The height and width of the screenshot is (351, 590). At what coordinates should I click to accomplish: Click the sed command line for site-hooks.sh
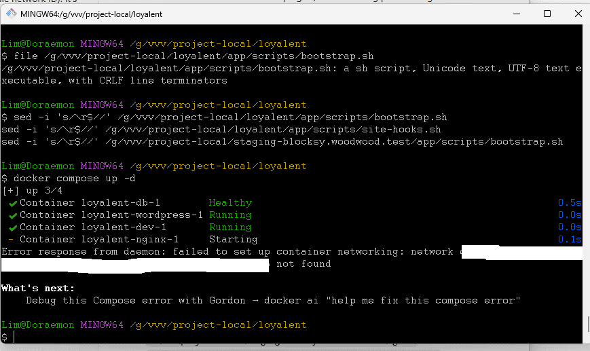tap(221, 130)
